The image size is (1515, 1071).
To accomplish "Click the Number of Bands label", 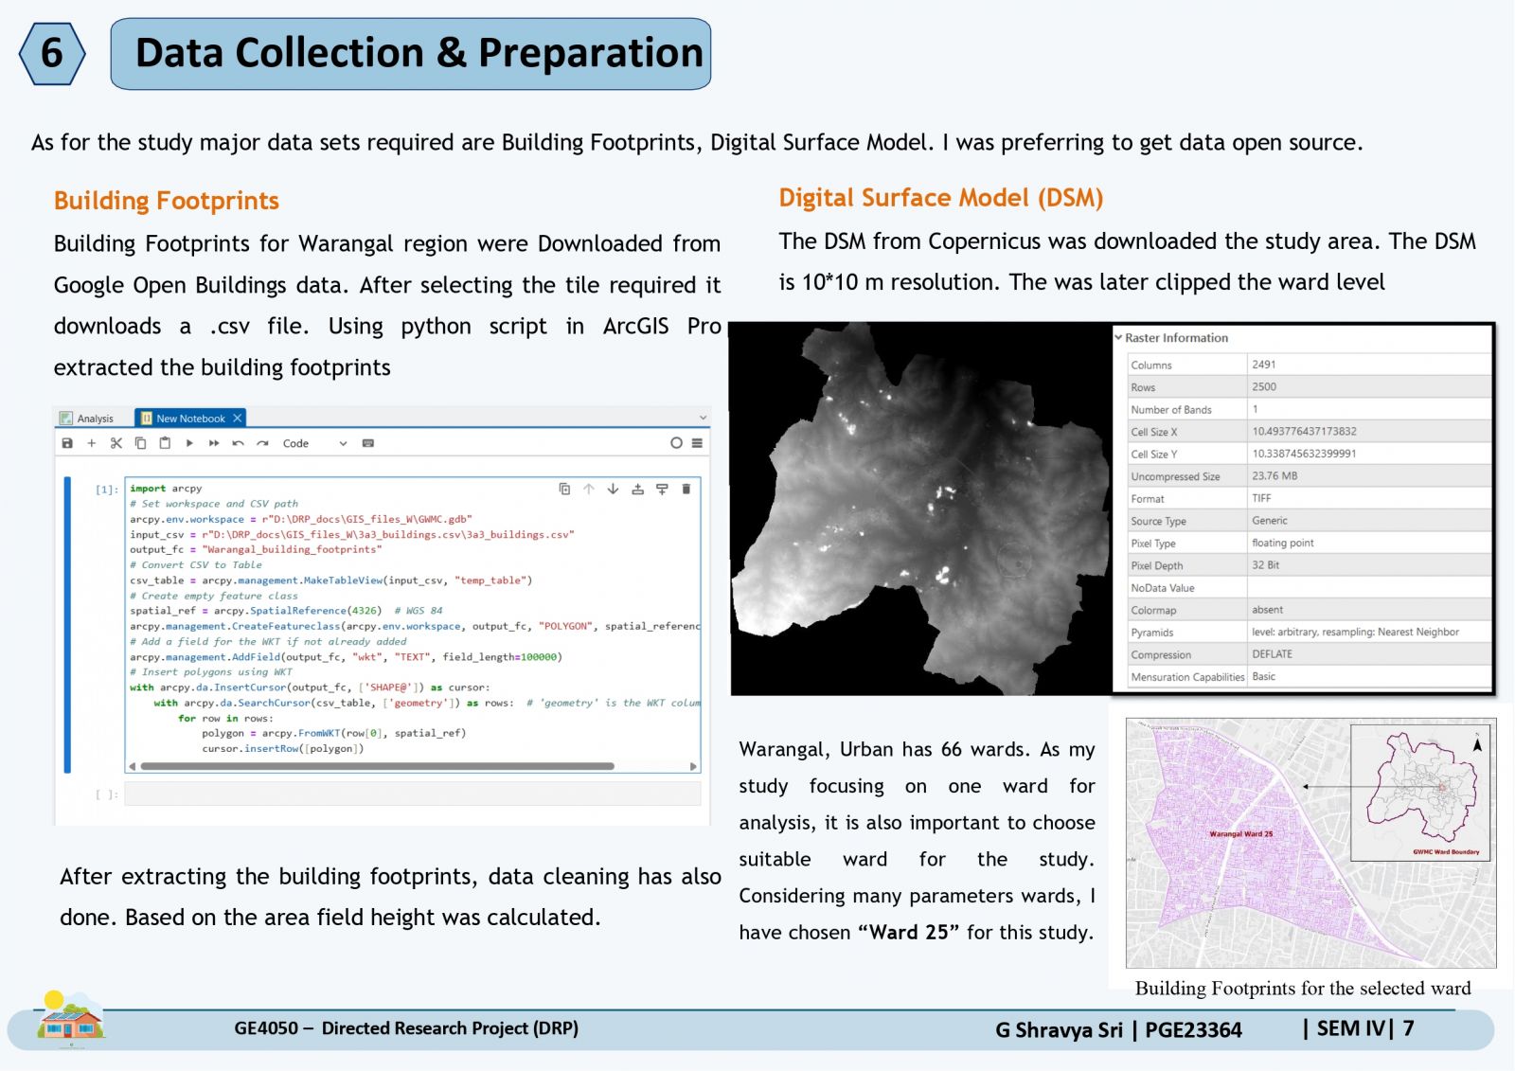I will pyautogui.click(x=1171, y=410).
